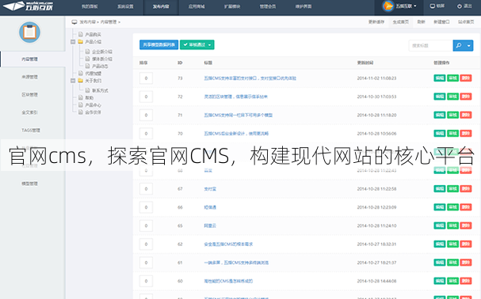Open 维护界面 top menu
This screenshot has width=481, height=299.
(x=303, y=6)
